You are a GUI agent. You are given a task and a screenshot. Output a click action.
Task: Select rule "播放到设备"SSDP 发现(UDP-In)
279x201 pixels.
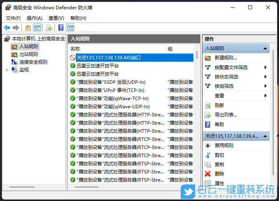[x=132, y=82]
